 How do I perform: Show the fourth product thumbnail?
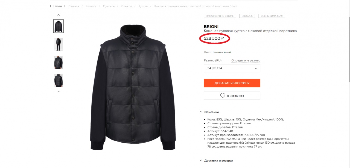(59, 81)
